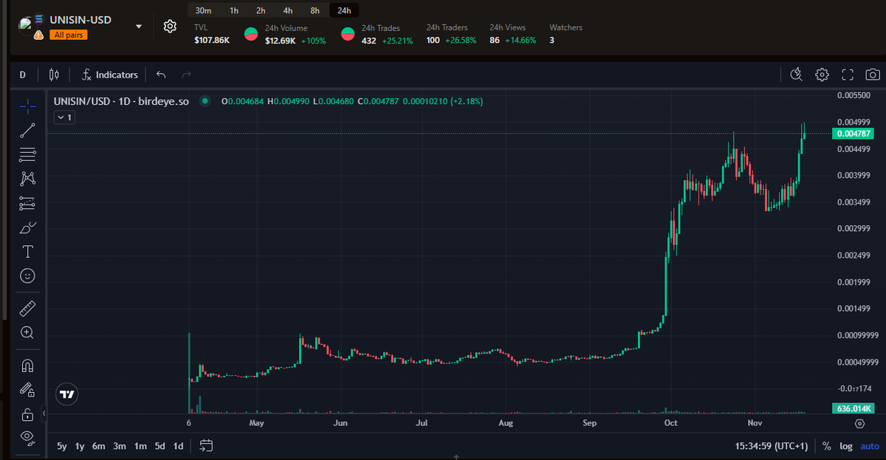Open the D interval selector
886x460 pixels.
pos(22,75)
